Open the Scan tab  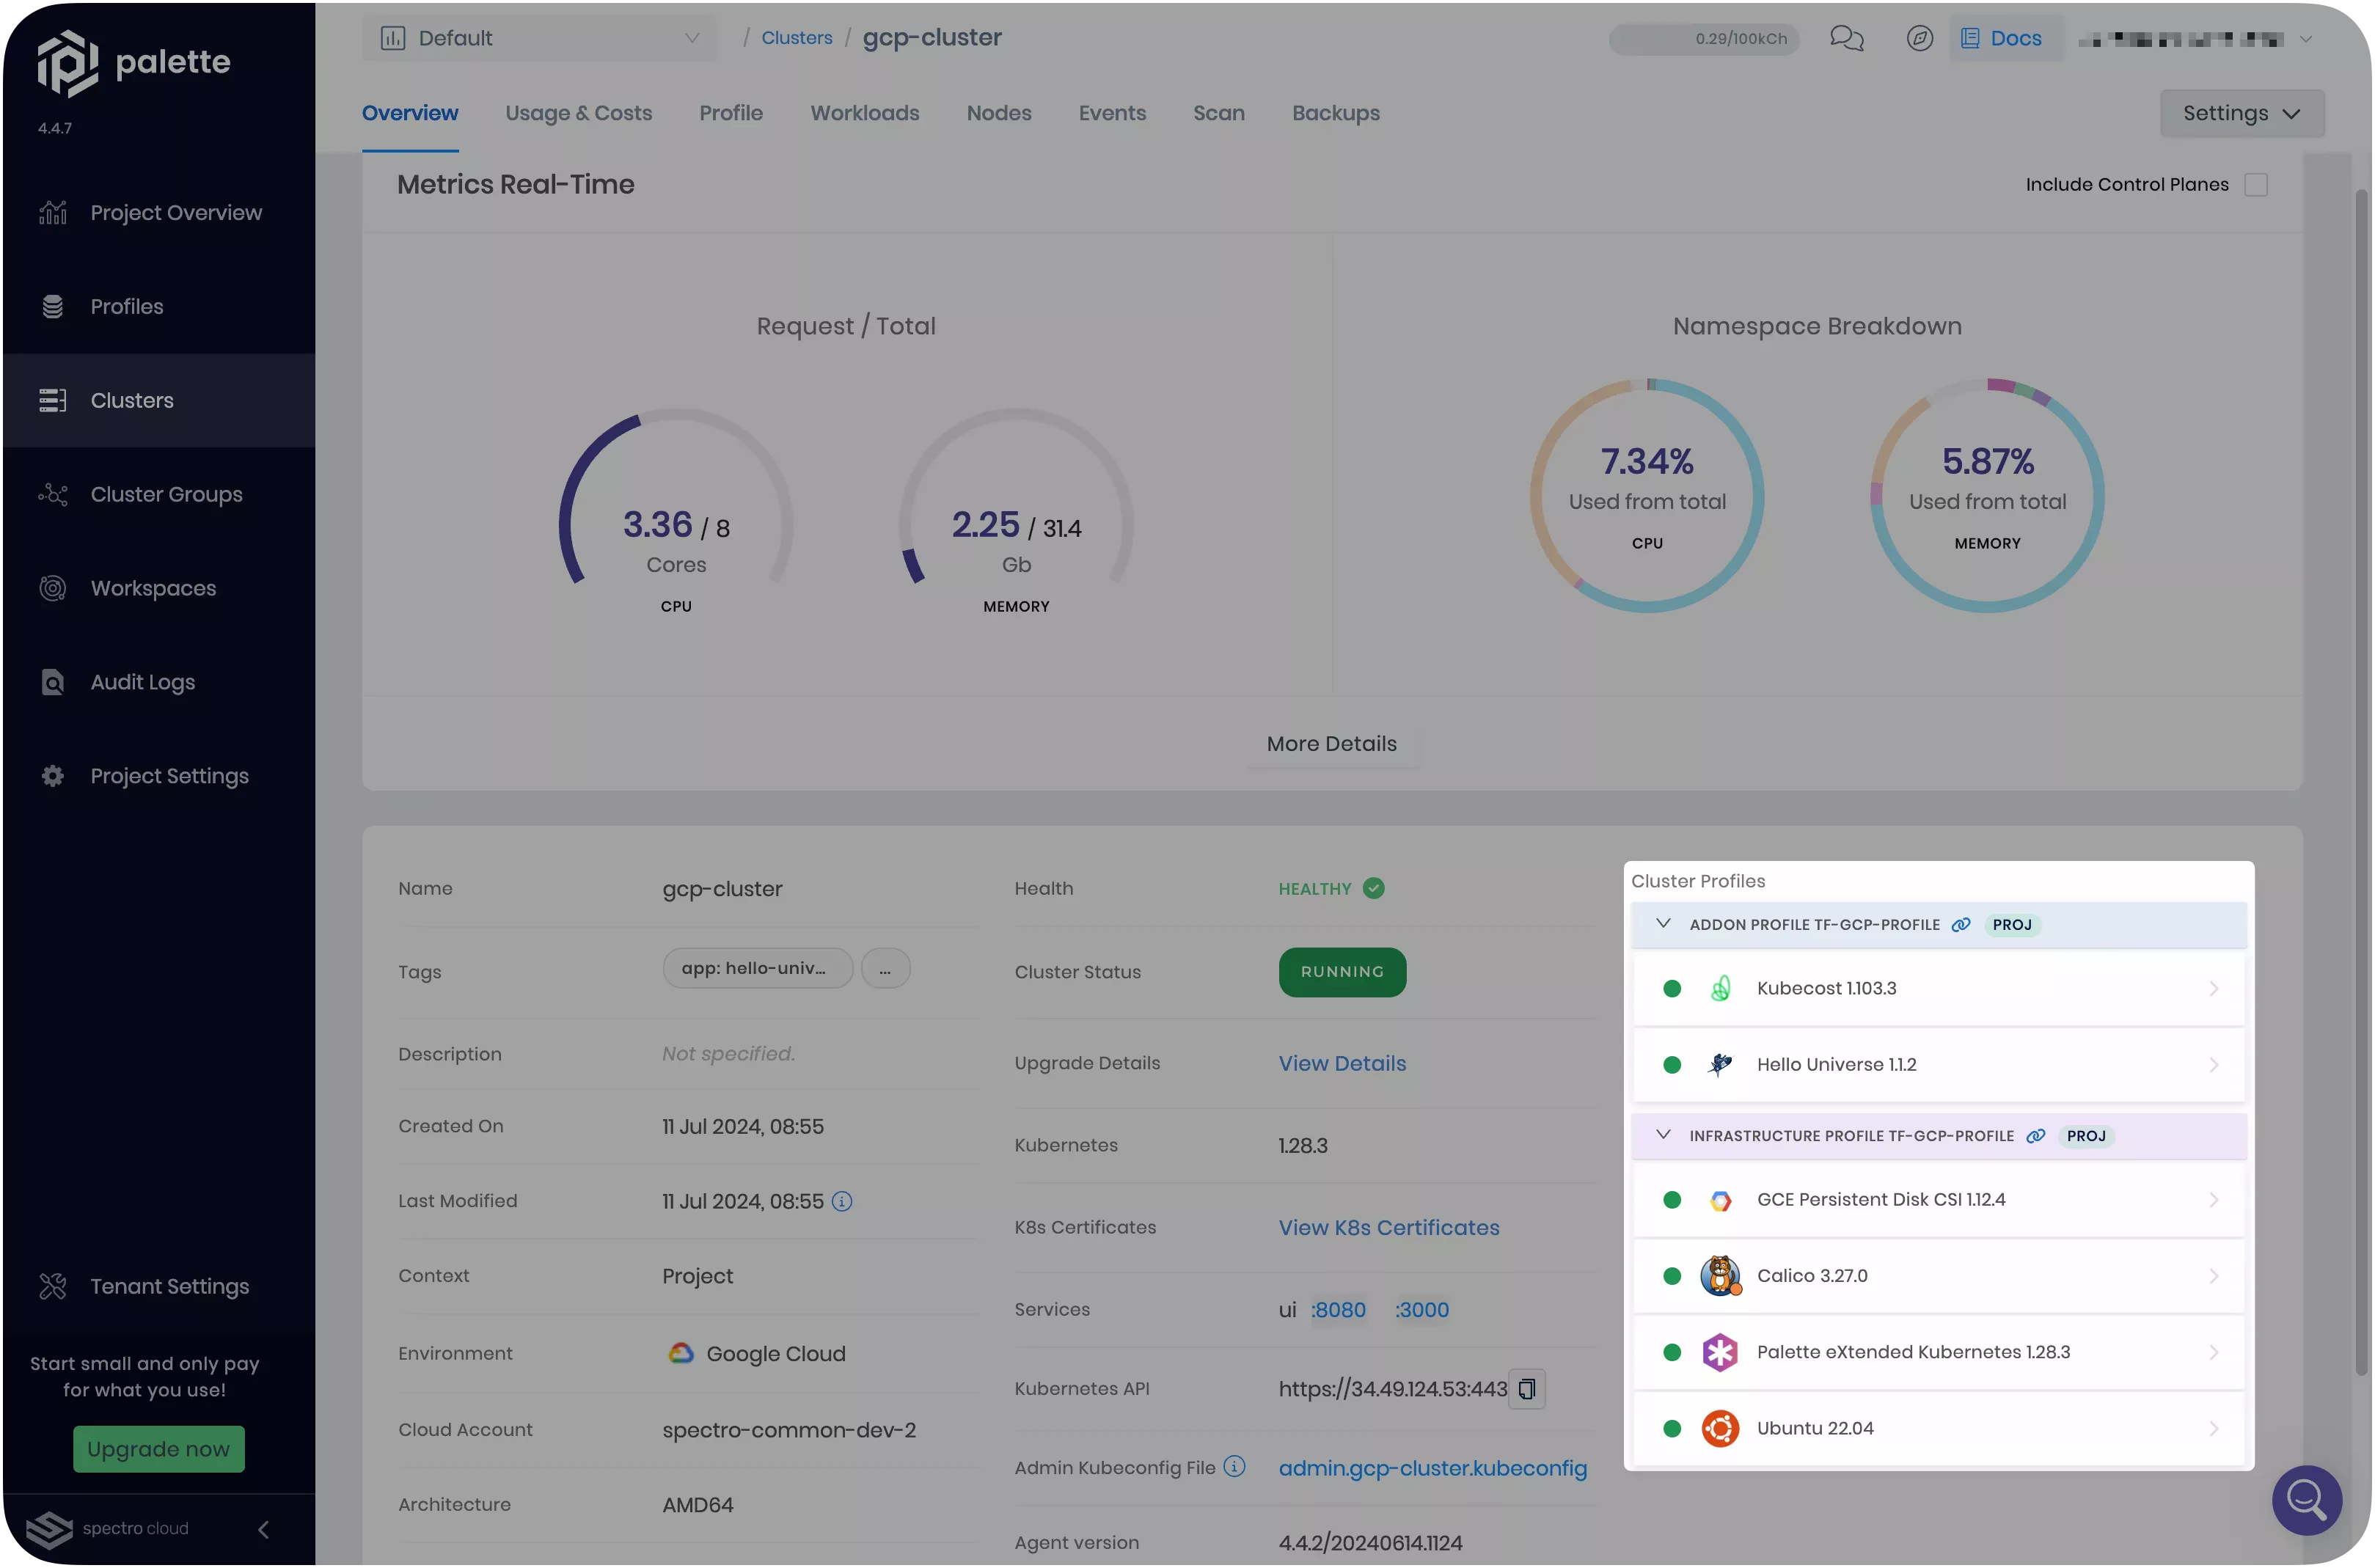coord(1219,113)
